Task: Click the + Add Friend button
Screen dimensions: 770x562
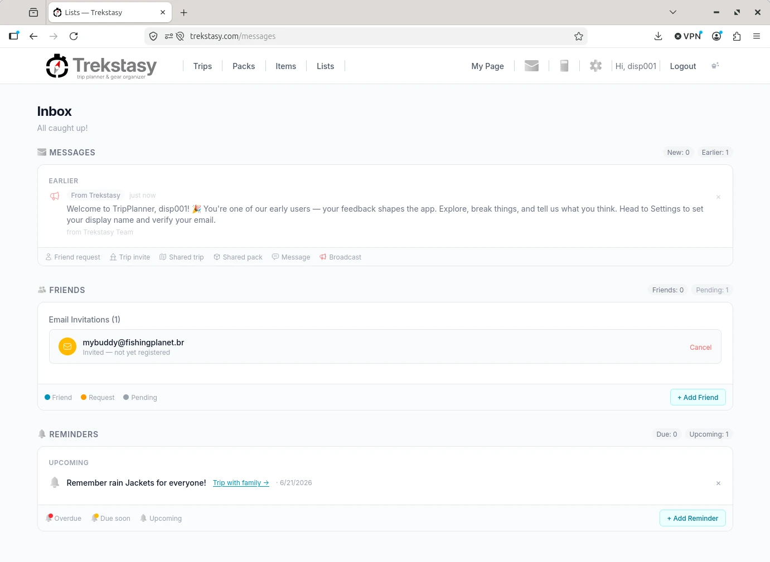Action: pos(698,398)
